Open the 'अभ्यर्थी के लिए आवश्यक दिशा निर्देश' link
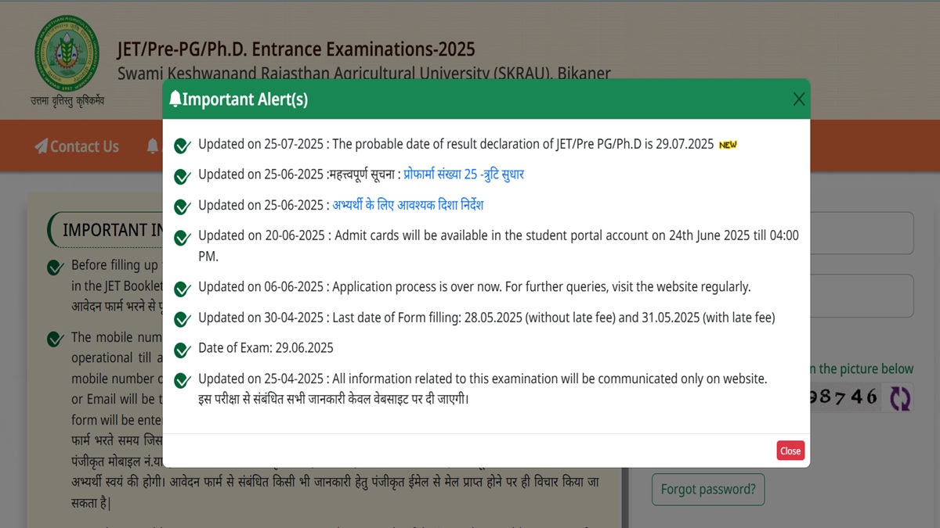Viewport: 940px width, 528px height. tap(408, 205)
